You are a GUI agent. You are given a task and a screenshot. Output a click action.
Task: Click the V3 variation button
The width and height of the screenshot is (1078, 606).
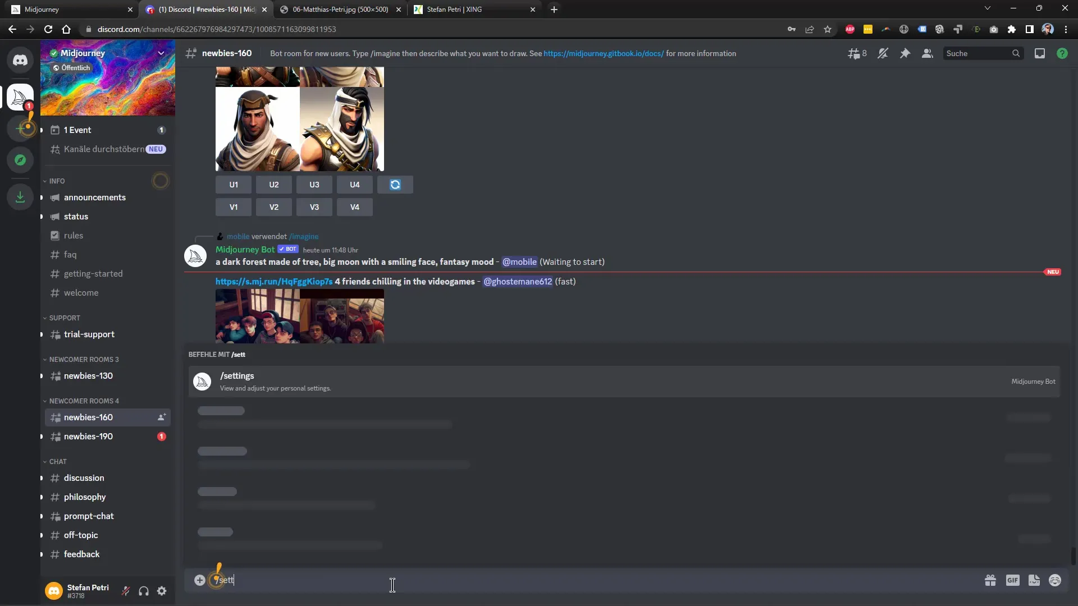click(x=314, y=206)
